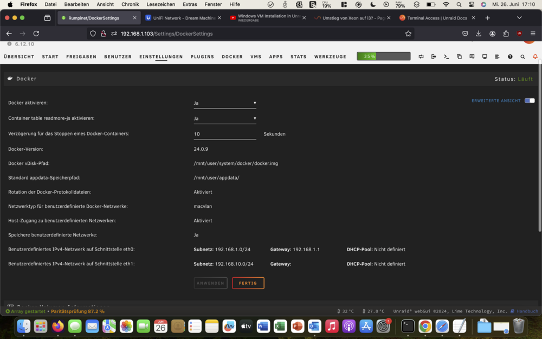Open the Apps navigation tab
The height and width of the screenshot is (339, 542).
(276, 57)
